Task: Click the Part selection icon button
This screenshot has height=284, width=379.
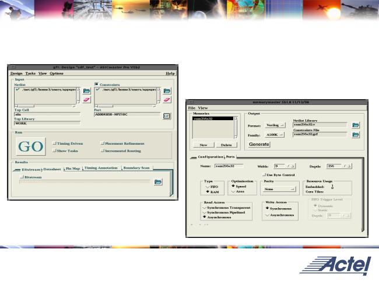Action: (167, 115)
